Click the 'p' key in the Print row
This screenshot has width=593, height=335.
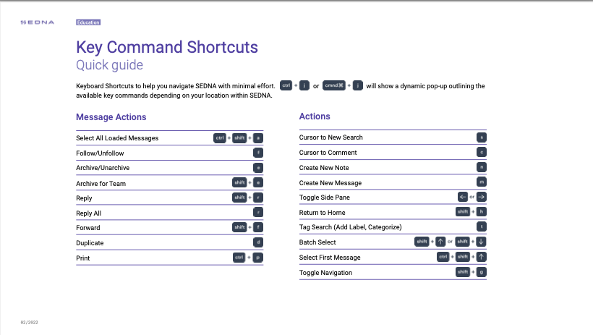[x=258, y=258]
